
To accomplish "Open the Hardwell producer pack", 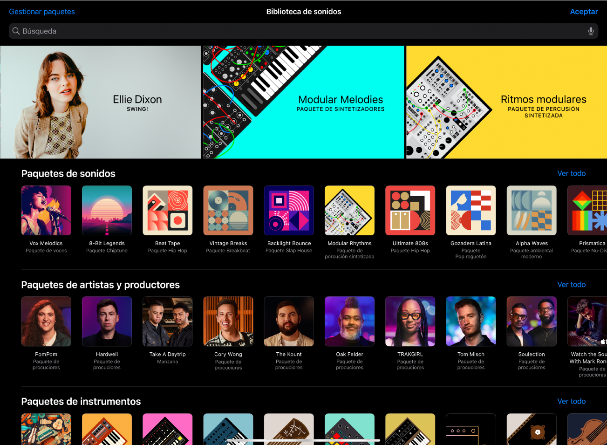I will click(x=107, y=321).
